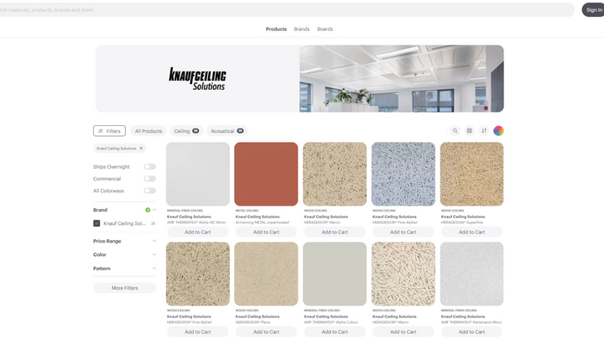This screenshot has width=604, height=340.
Task: Click the Knauf Ceiling Solutions banner logo
Action: pyautogui.click(x=198, y=79)
